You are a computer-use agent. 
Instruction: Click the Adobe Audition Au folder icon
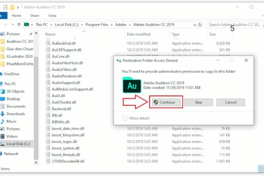tap(132, 85)
